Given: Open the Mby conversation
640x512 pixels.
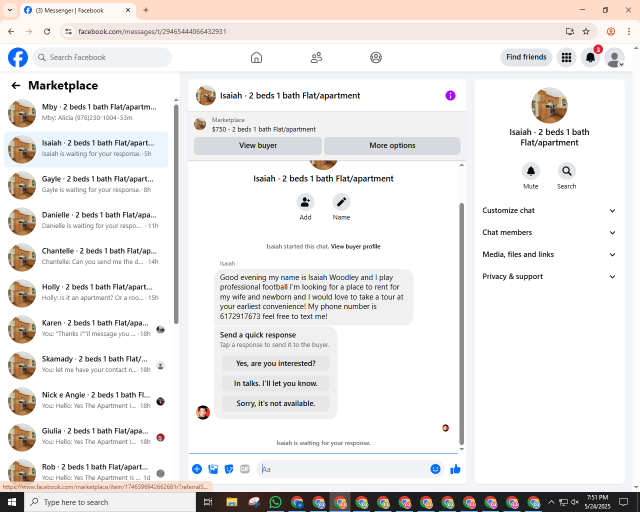Looking at the screenshot, I should point(86,113).
